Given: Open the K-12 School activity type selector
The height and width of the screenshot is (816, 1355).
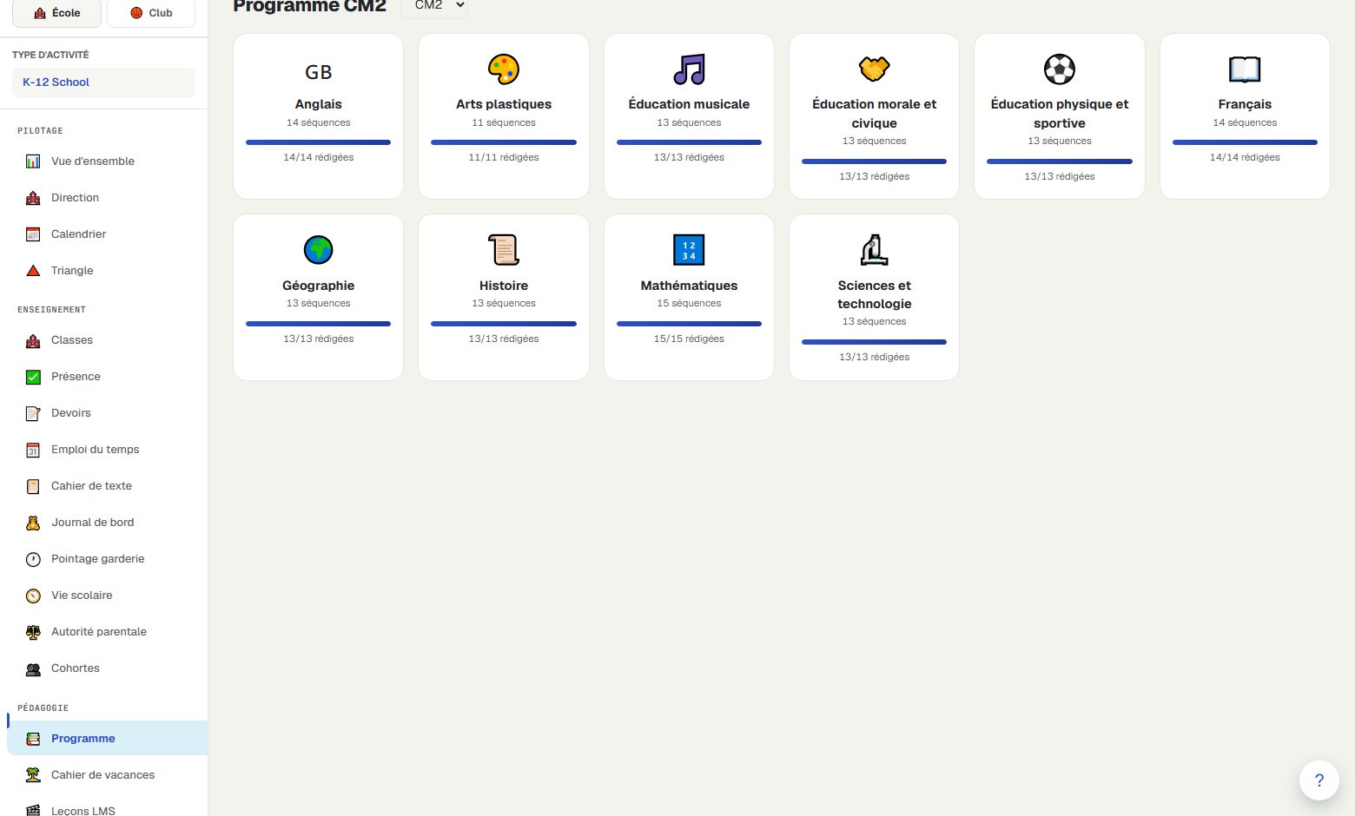Looking at the screenshot, I should point(103,82).
